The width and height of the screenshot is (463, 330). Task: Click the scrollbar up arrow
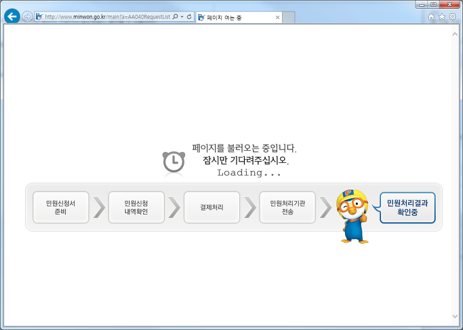point(455,35)
